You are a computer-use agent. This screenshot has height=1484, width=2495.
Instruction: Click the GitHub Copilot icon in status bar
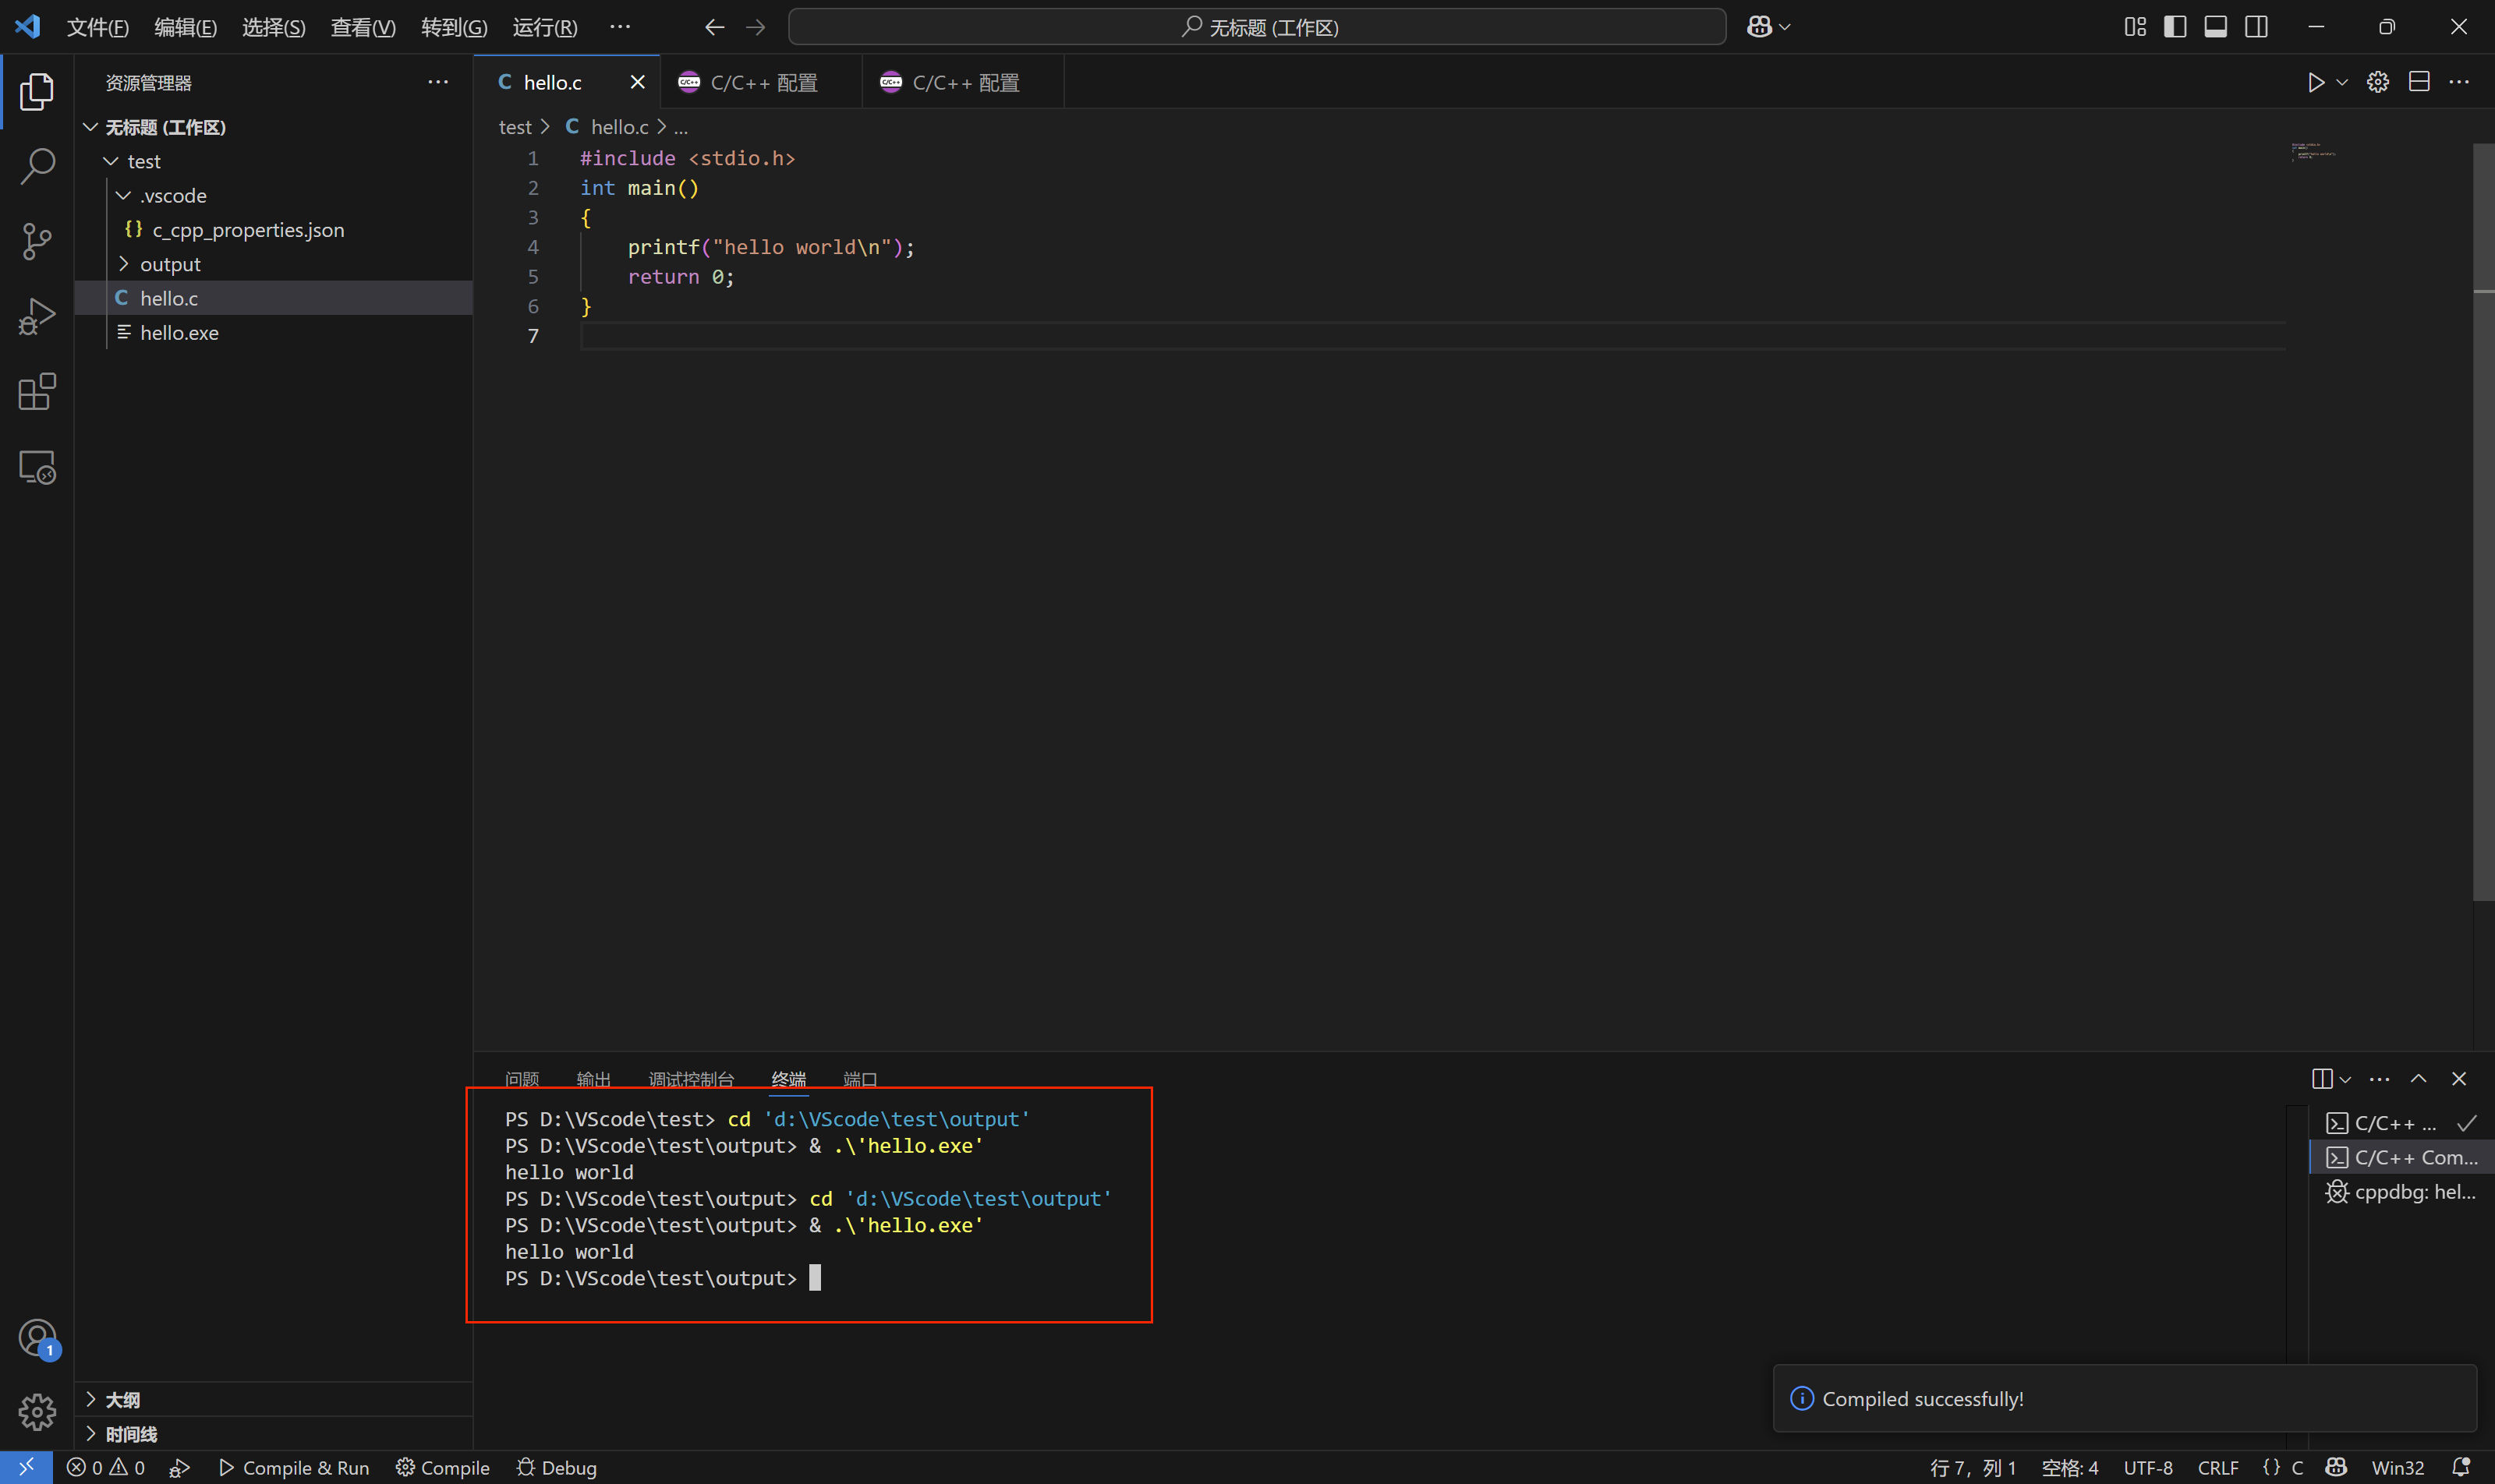click(2335, 1467)
